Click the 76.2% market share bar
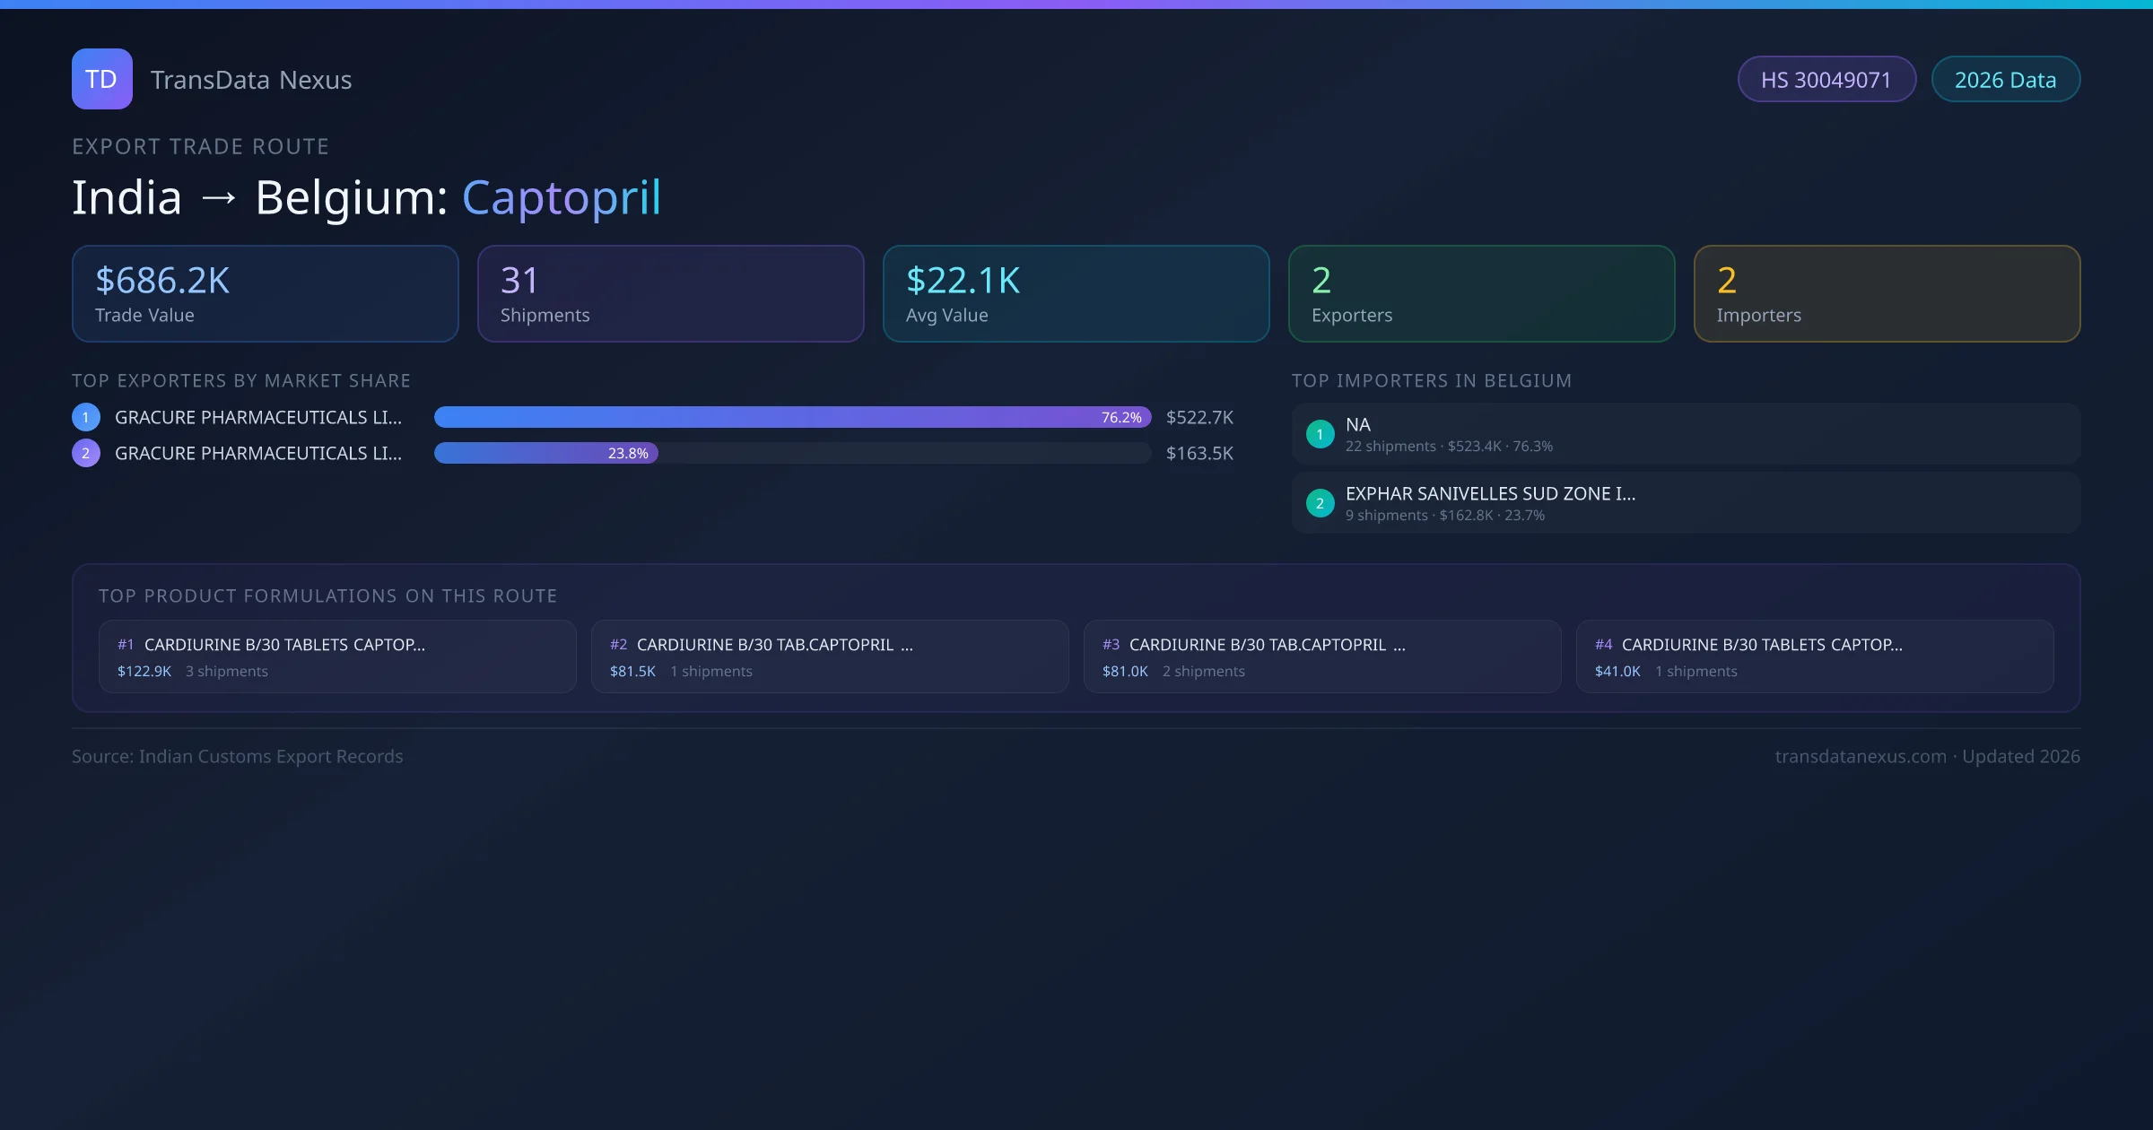The height and width of the screenshot is (1130, 2153). 791,417
